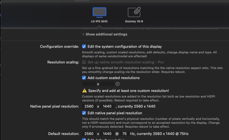Screen dimensions: 229x140
Task: Toggle the partially visible Edit default resolution checkbox
Action: (x=84, y=139)
